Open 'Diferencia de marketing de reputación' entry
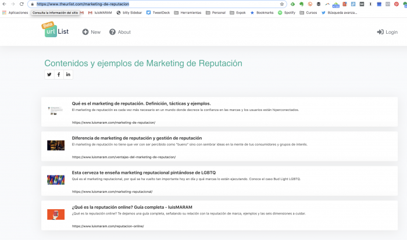407x240 pixels. (x=137, y=138)
